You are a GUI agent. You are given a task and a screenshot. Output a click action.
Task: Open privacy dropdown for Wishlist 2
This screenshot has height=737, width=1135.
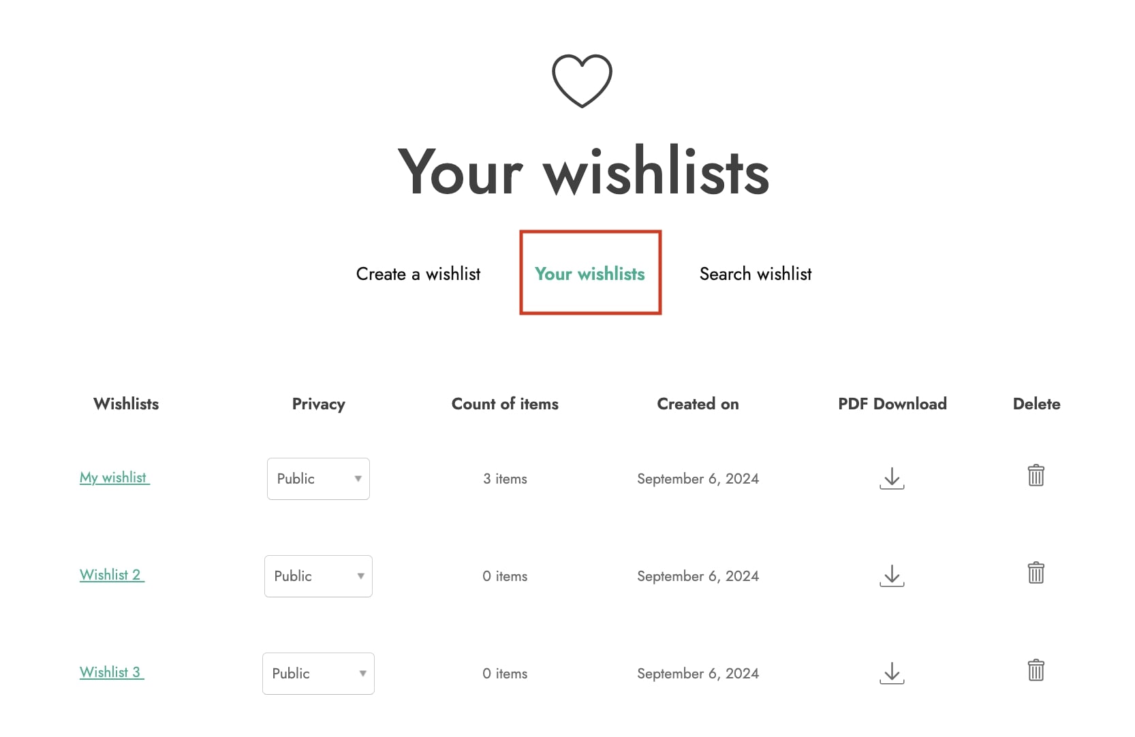pyautogui.click(x=318, y=576)
